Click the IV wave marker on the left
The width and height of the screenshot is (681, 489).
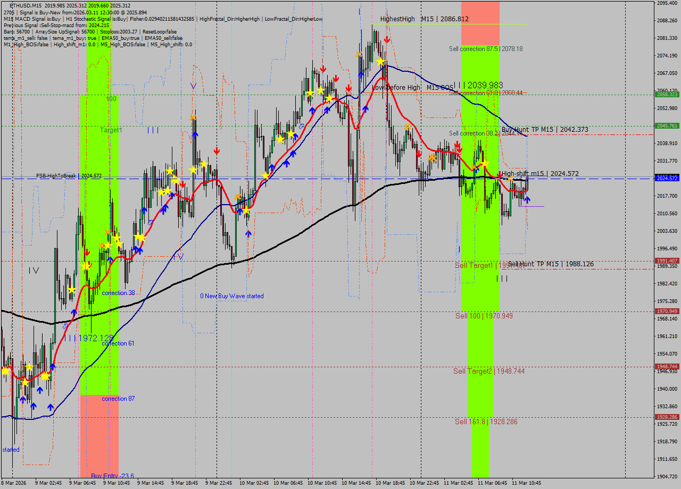click(x=34, y=271)
